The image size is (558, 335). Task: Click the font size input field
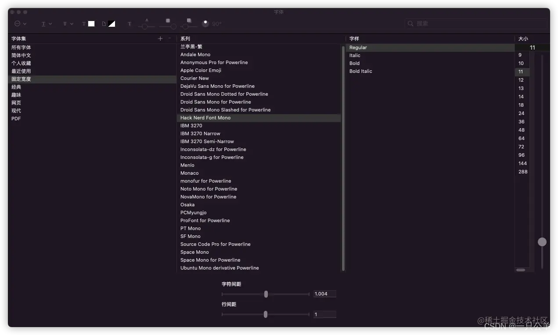tap(532, 47)
